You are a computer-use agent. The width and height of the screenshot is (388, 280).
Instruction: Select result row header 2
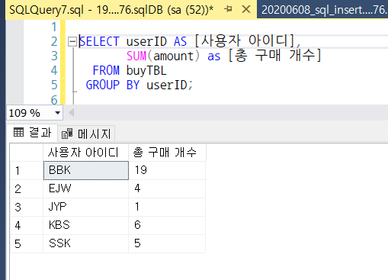point(27,188)
